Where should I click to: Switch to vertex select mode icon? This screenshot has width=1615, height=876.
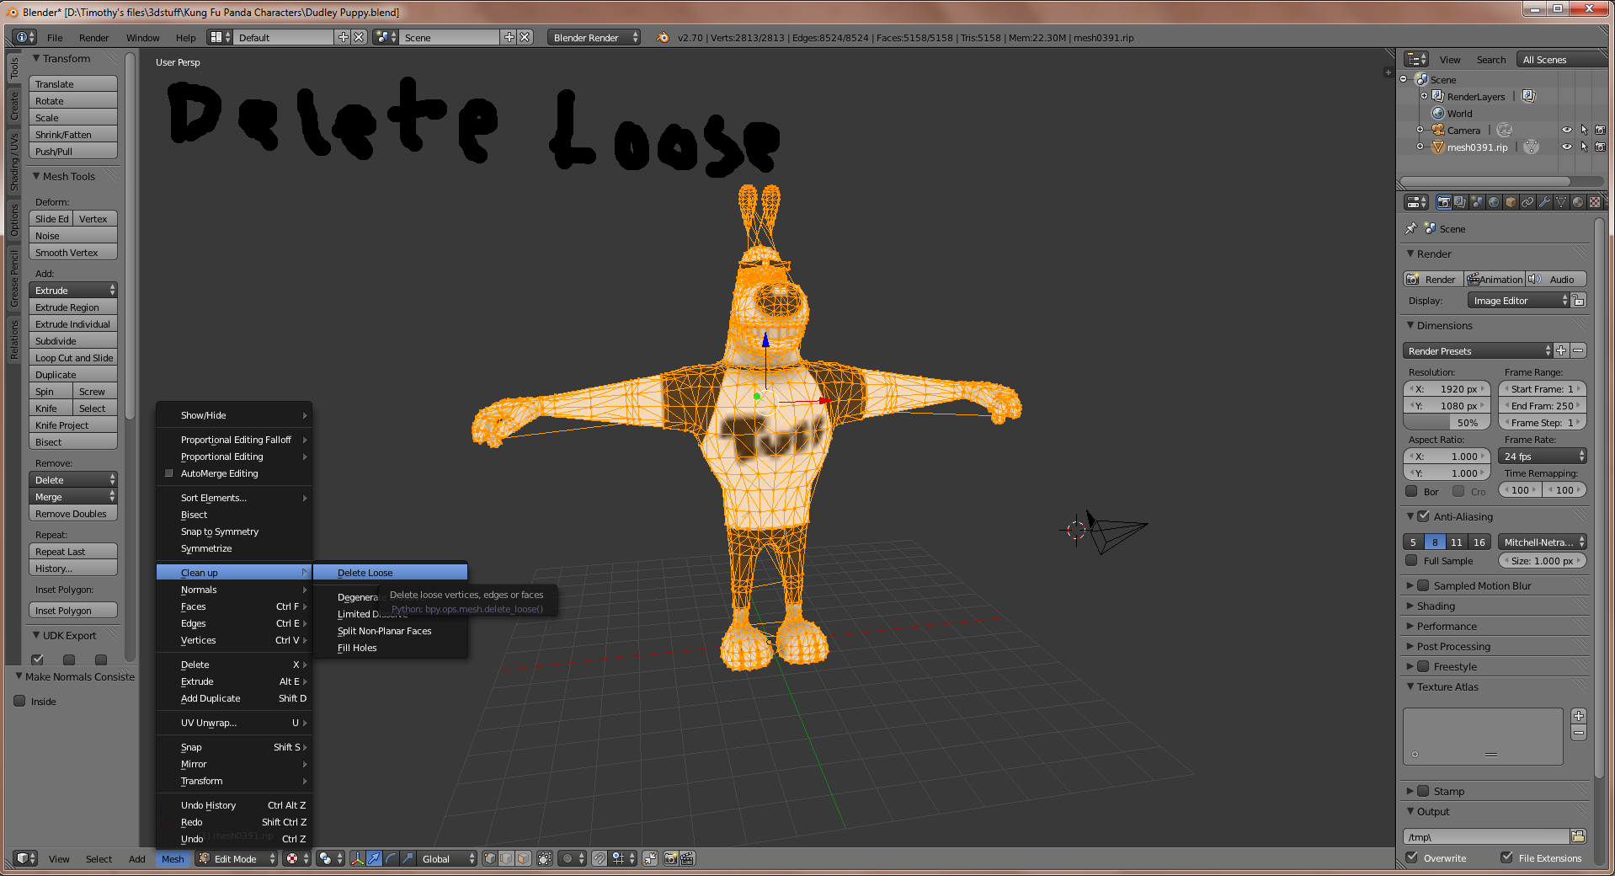490,858
